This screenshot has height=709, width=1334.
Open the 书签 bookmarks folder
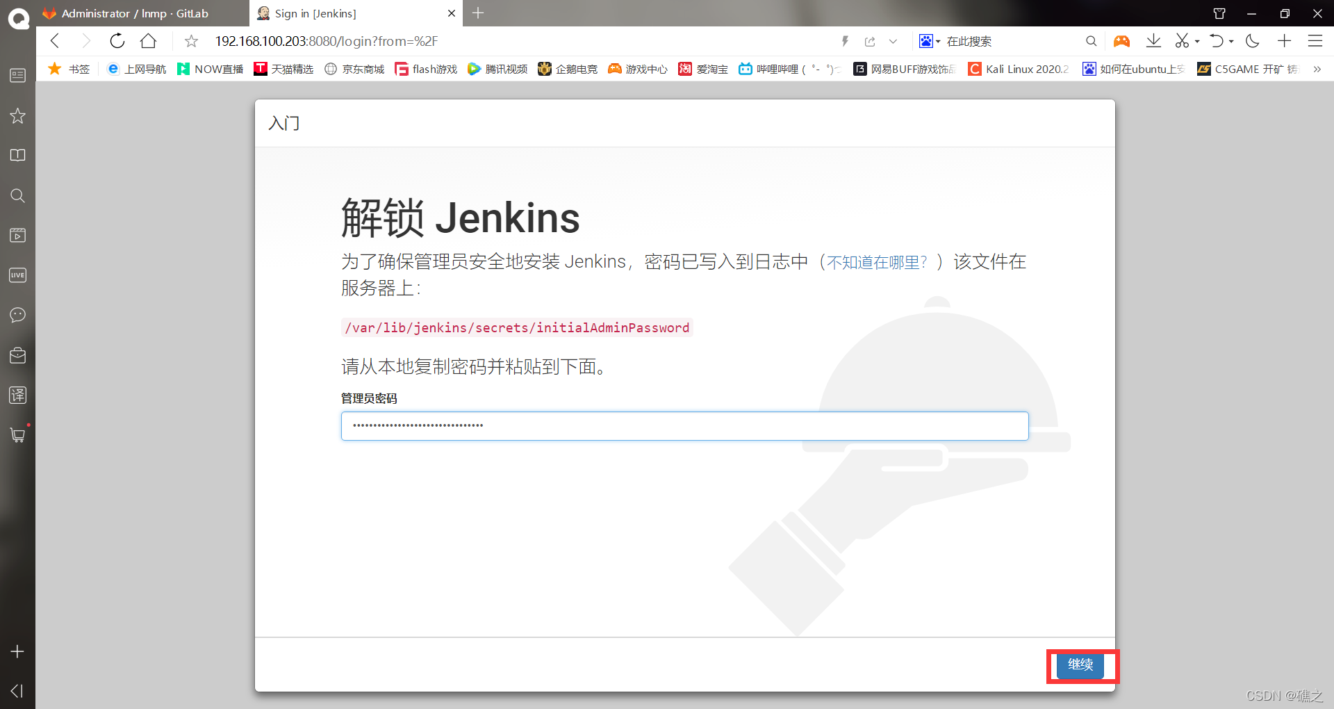pos(69,69)
